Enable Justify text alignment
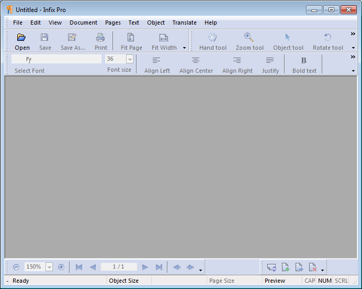This screenshot has height=289, width=362. click(x=270, y=61)
